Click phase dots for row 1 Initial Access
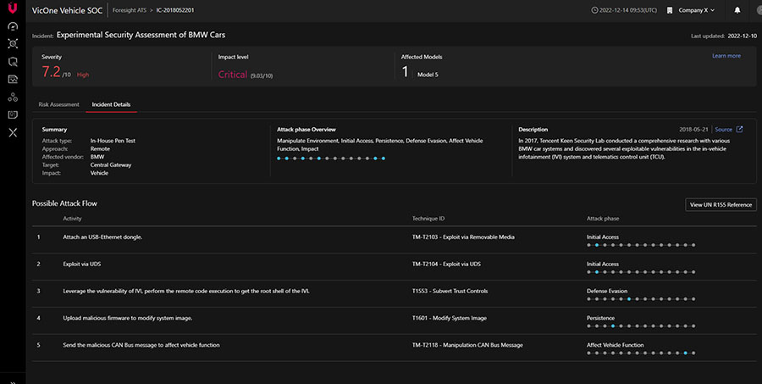Viewport: 762px width, 384px height. pyautogui.click(x=641, y=245)
